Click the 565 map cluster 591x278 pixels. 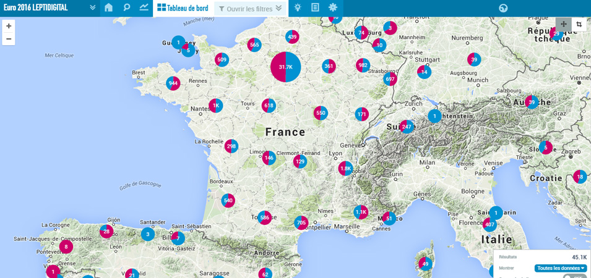click(254, 44)
